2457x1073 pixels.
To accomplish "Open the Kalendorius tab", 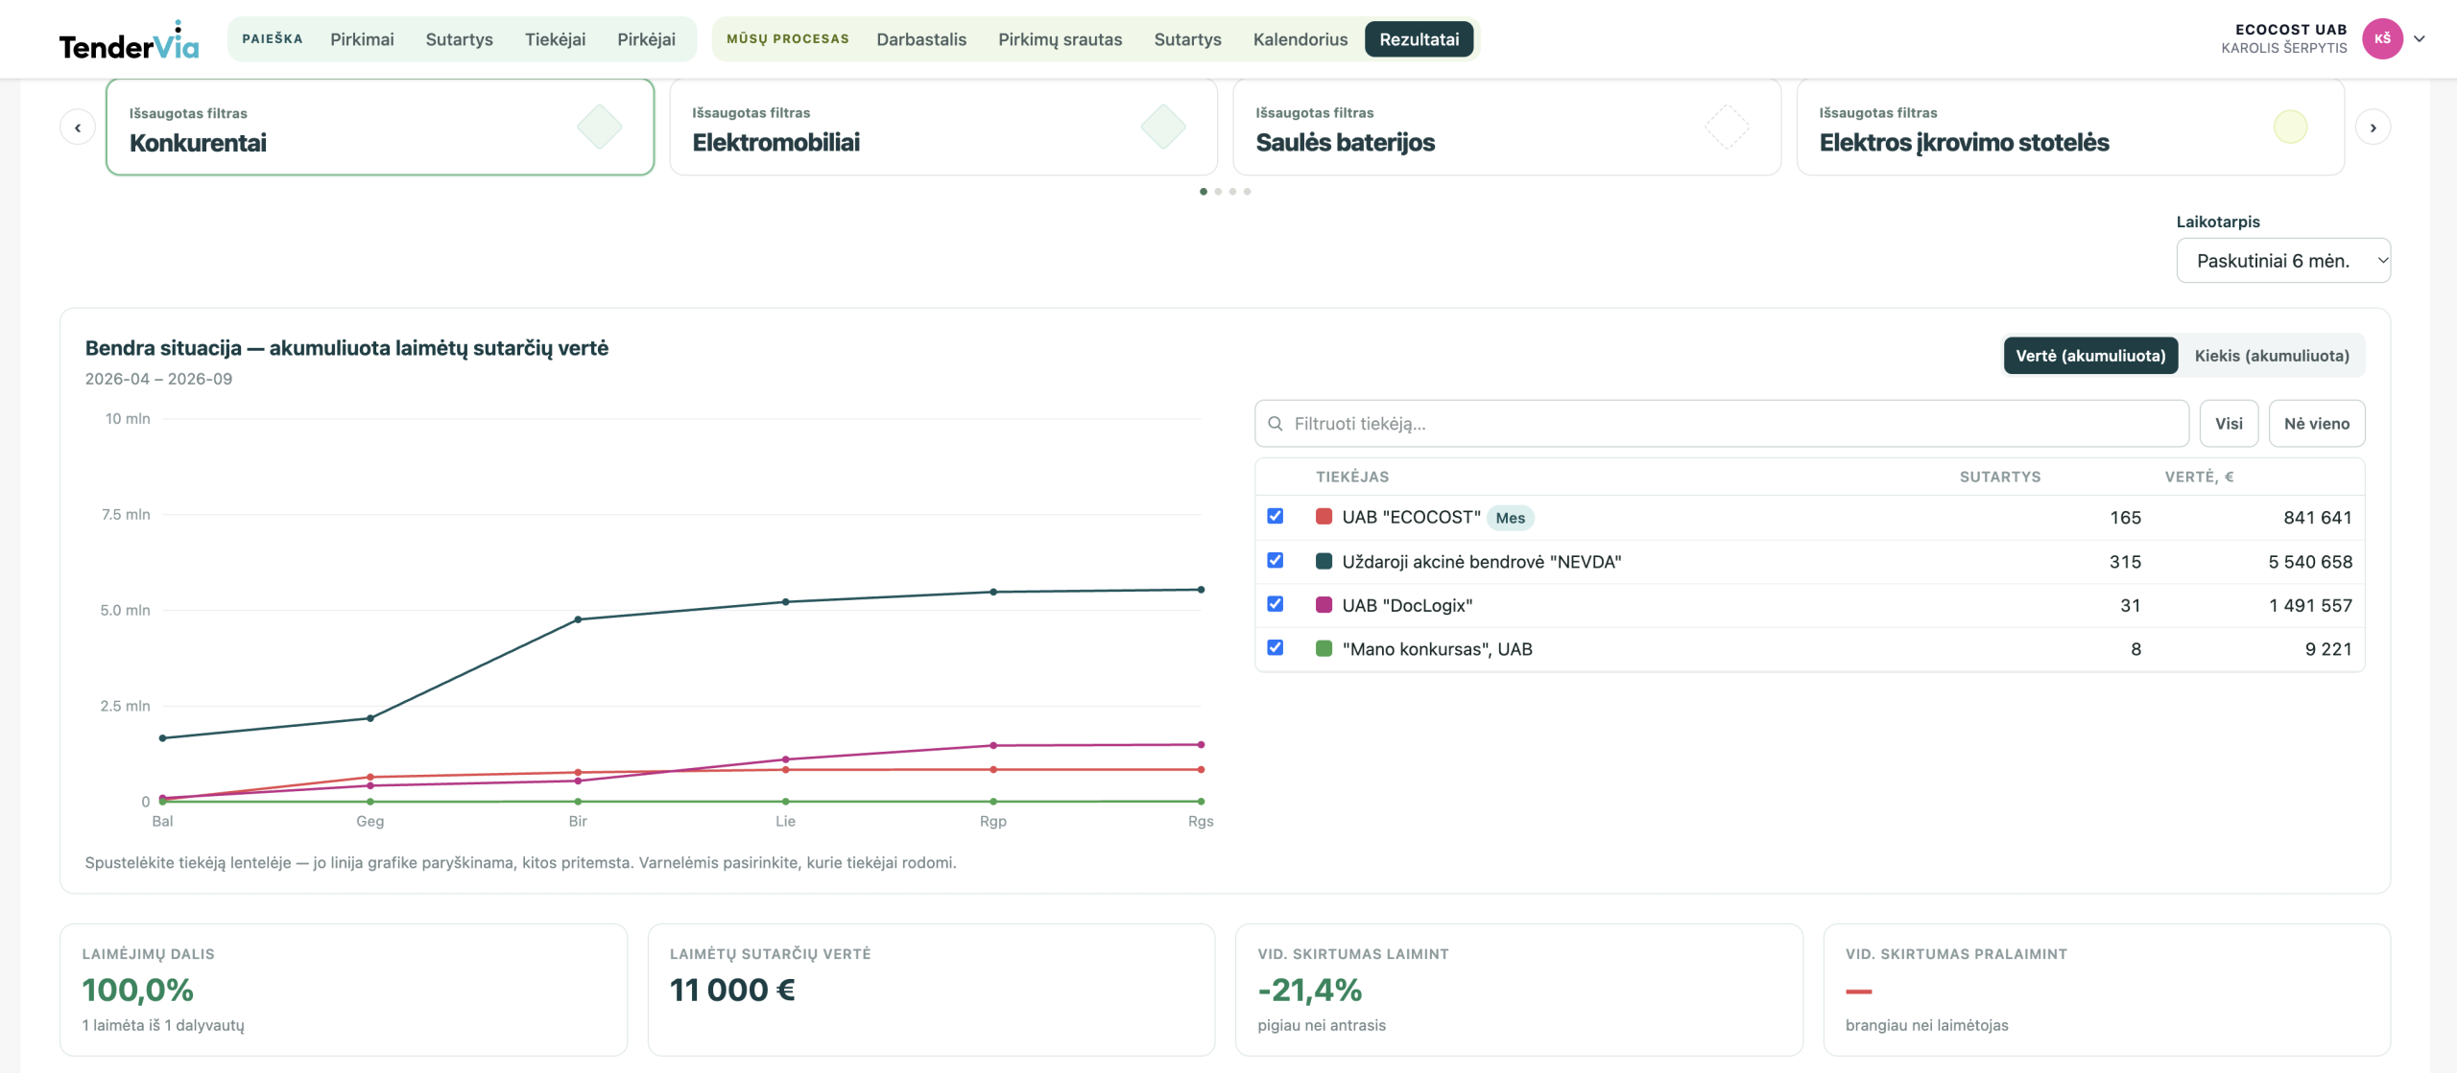I will (1300, 39).
